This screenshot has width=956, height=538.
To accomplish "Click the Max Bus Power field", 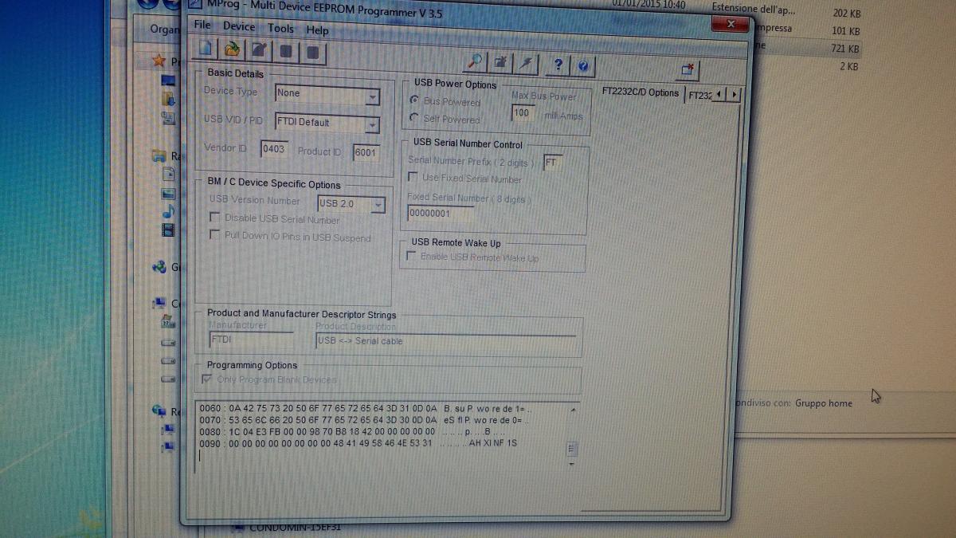I will [x=522, y=112].
